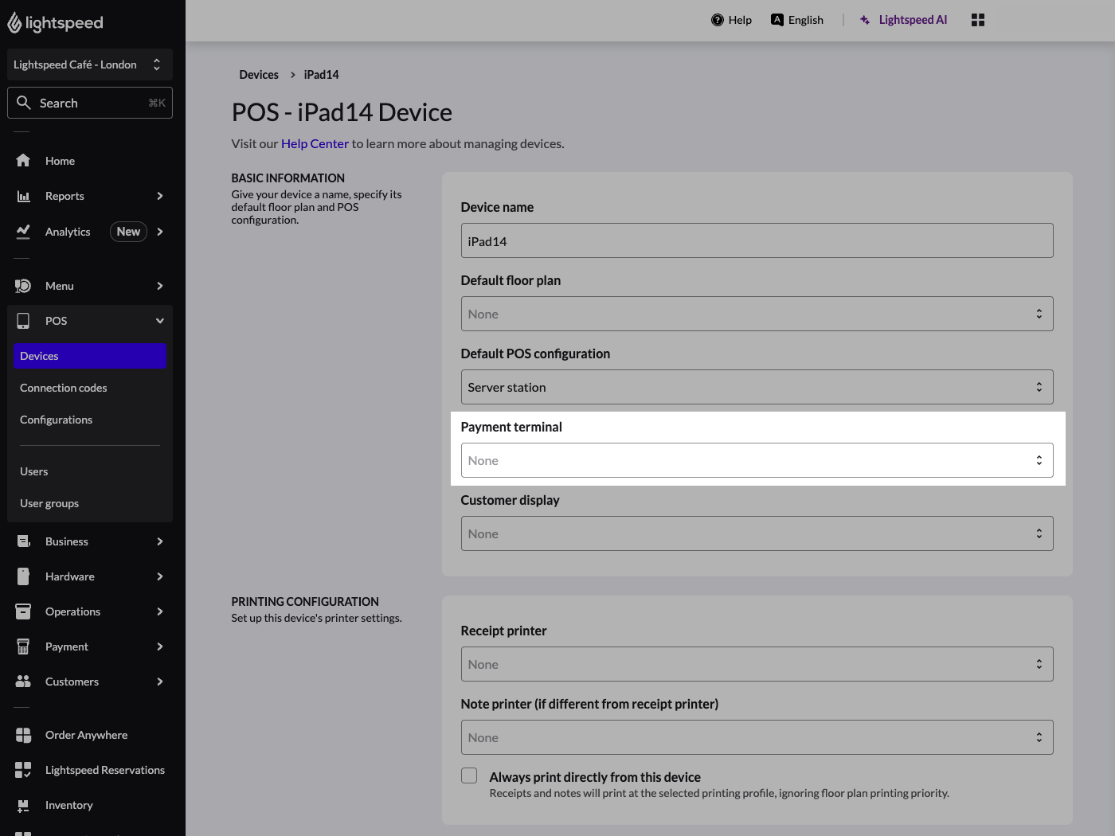Enable Always print directly from this device
Image resolution: width=1115 pixels, height=836 pixels.
(468, 775)
